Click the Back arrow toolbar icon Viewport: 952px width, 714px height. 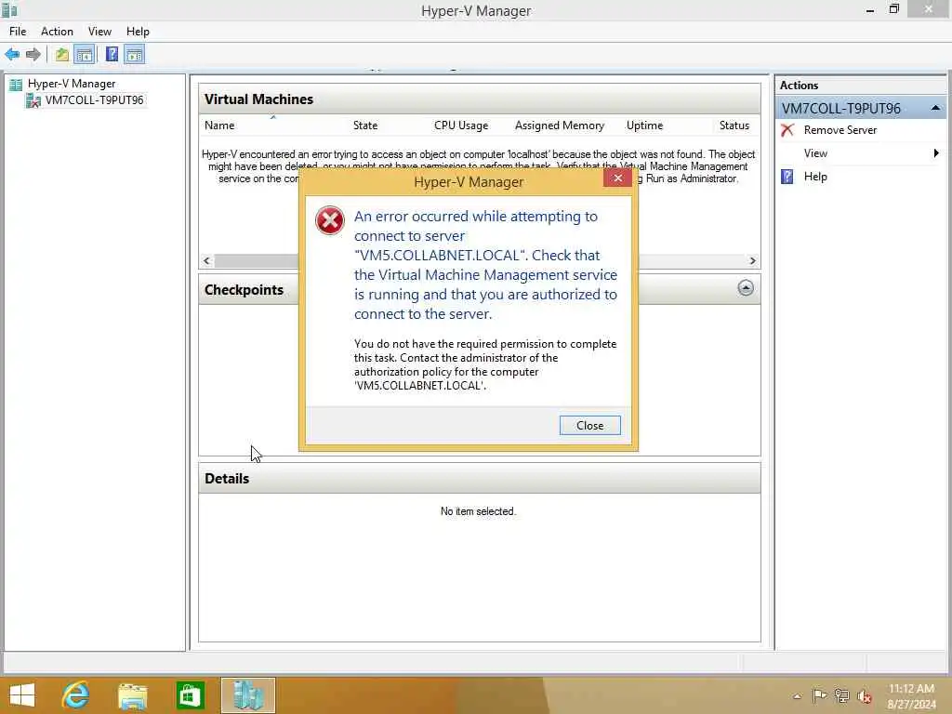pos(12,55)
